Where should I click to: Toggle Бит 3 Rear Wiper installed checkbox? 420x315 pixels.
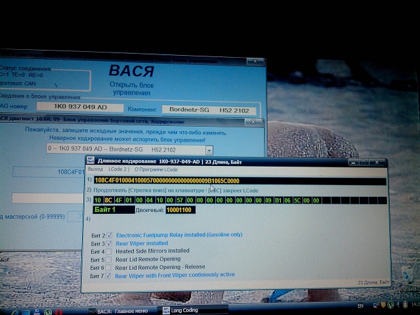point(109,243)
